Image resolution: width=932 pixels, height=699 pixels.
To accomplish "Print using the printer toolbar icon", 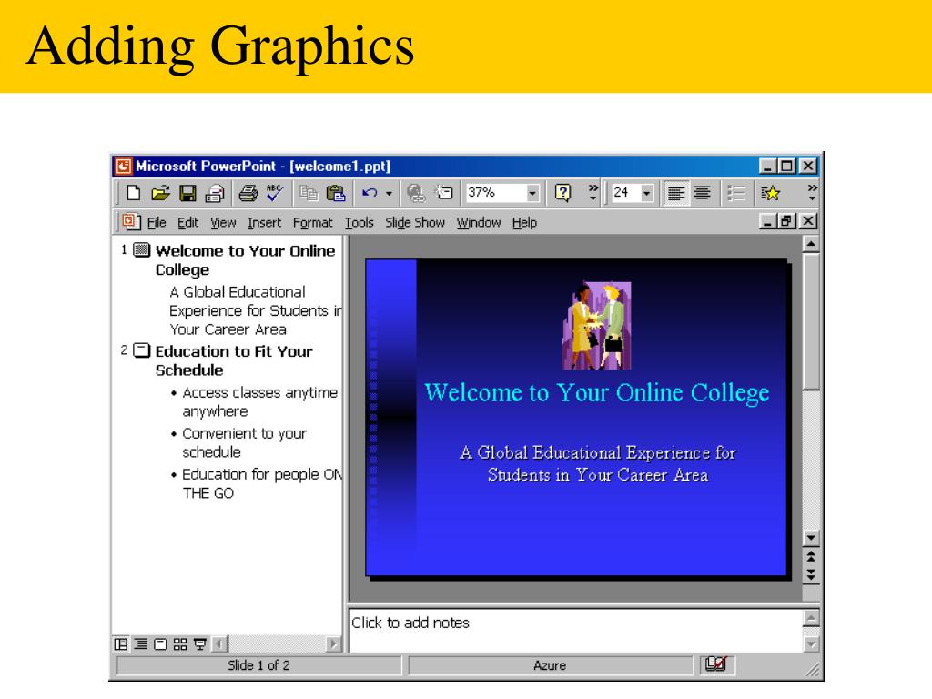I will [248, 193].
